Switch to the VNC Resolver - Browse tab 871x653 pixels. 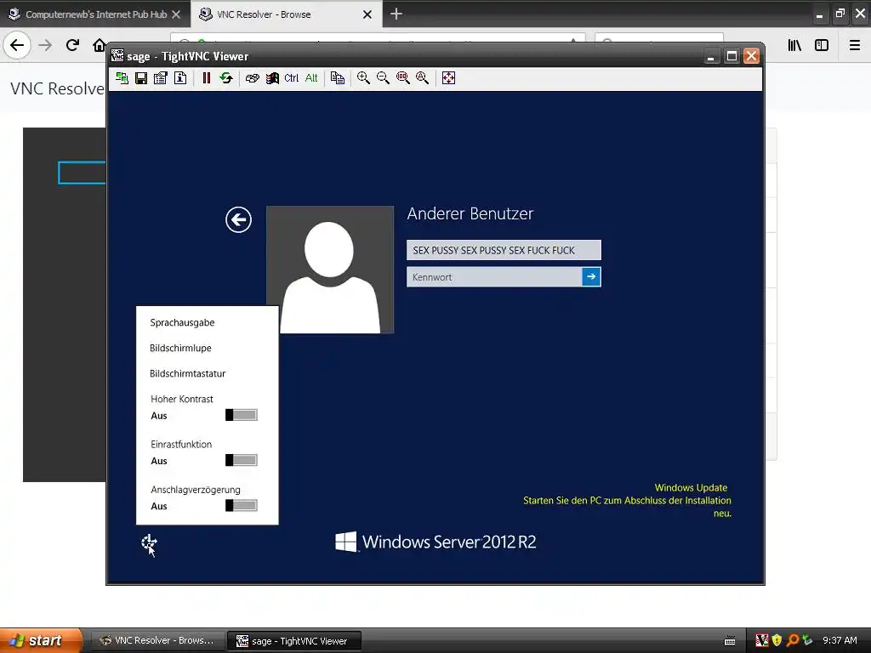tap(264, 14)
